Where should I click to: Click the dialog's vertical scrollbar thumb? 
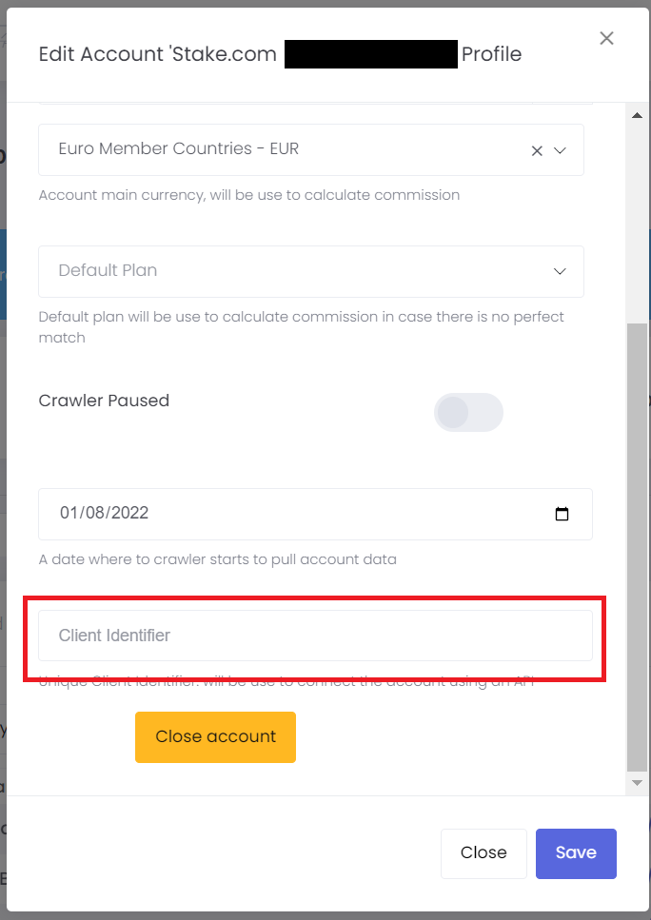tap(637, 547)
